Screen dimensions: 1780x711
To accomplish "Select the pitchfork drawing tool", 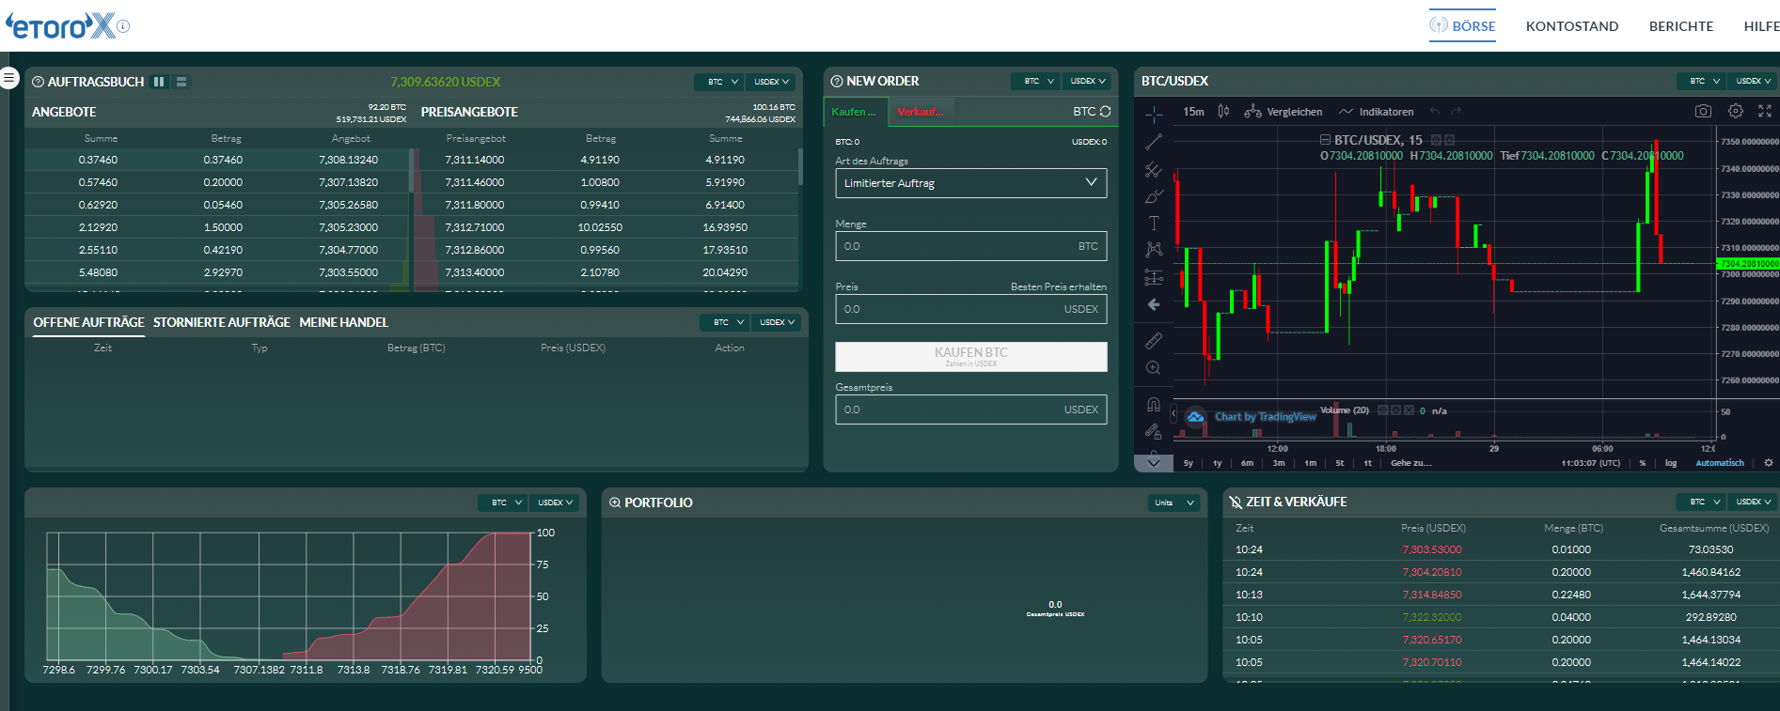I will 1154,169.
